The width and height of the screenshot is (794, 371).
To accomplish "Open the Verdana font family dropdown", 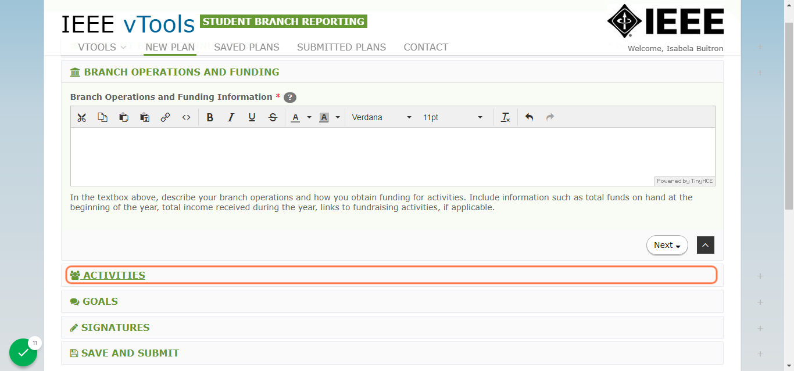I will [382, 117].
